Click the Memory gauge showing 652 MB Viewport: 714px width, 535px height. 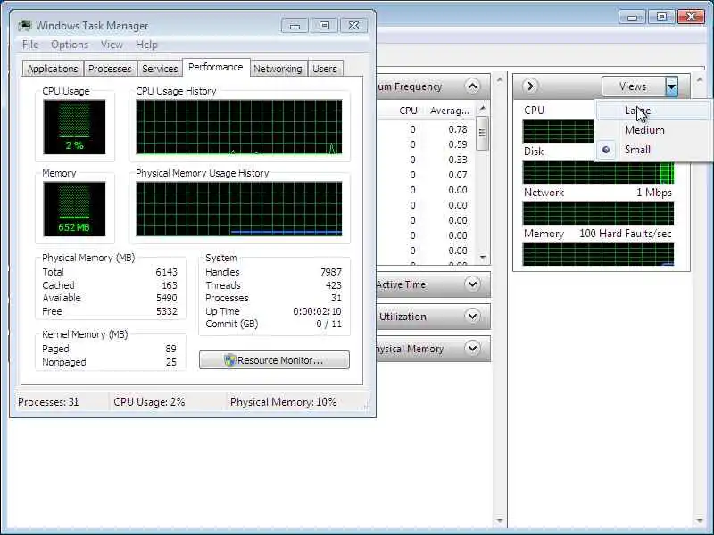tap(74, 209)
